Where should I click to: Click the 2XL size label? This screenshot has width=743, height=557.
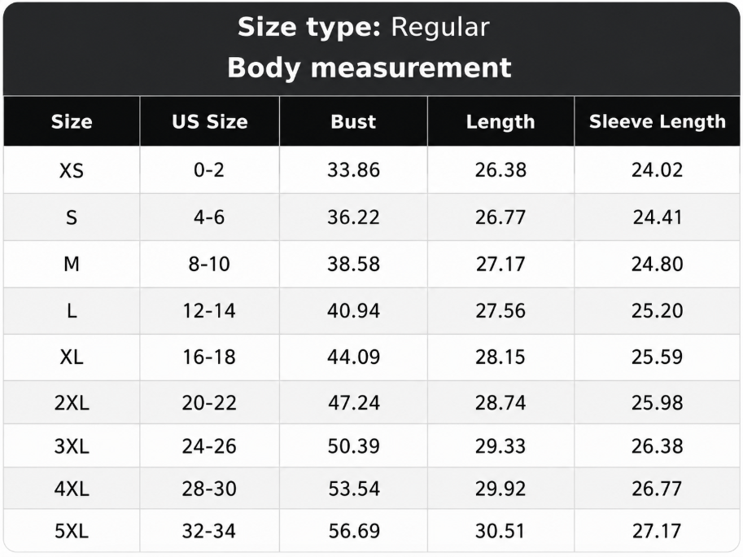click(x=72, y=403)
